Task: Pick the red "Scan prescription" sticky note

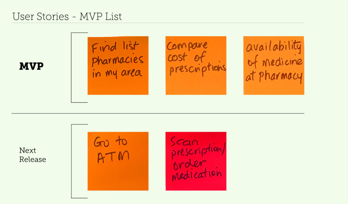Action: (x=196, y=161)
